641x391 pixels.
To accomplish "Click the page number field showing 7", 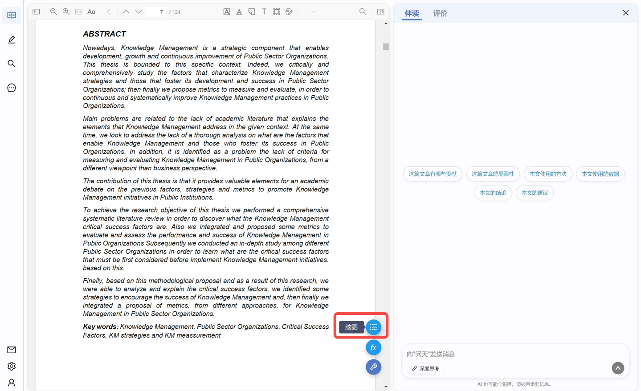I will [156, 12].
